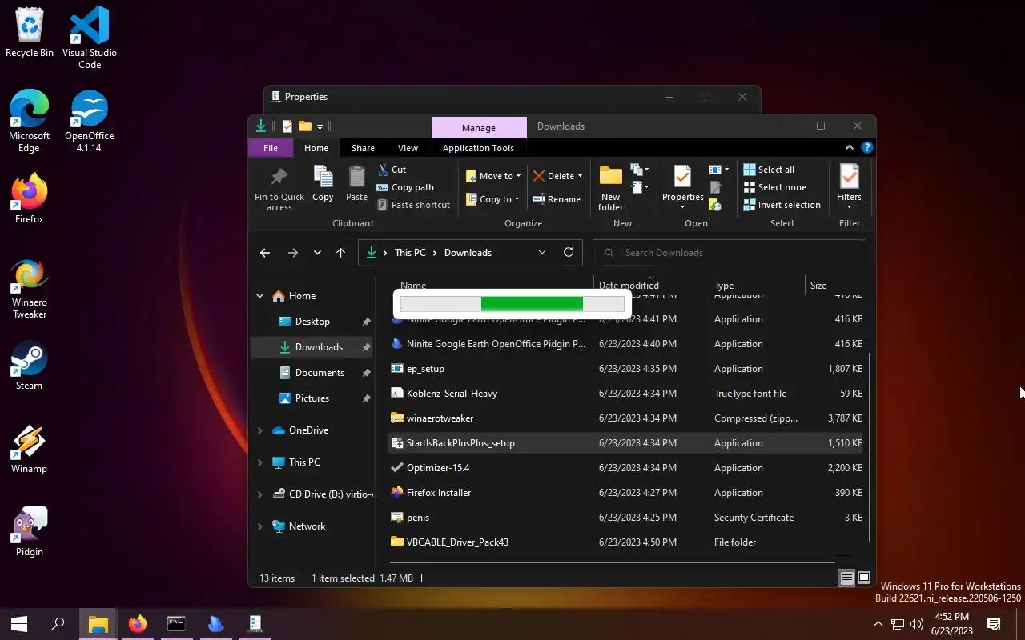
Task: Select VBCABLE_Driver_Pack43 folder
Action: click(627, 542)
